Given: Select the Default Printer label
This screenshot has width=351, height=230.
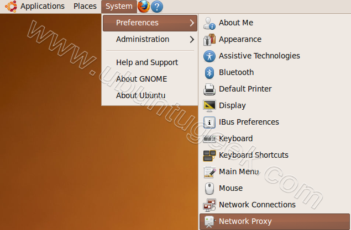Looking at the screenshot, I should click(x=245, y=89).
